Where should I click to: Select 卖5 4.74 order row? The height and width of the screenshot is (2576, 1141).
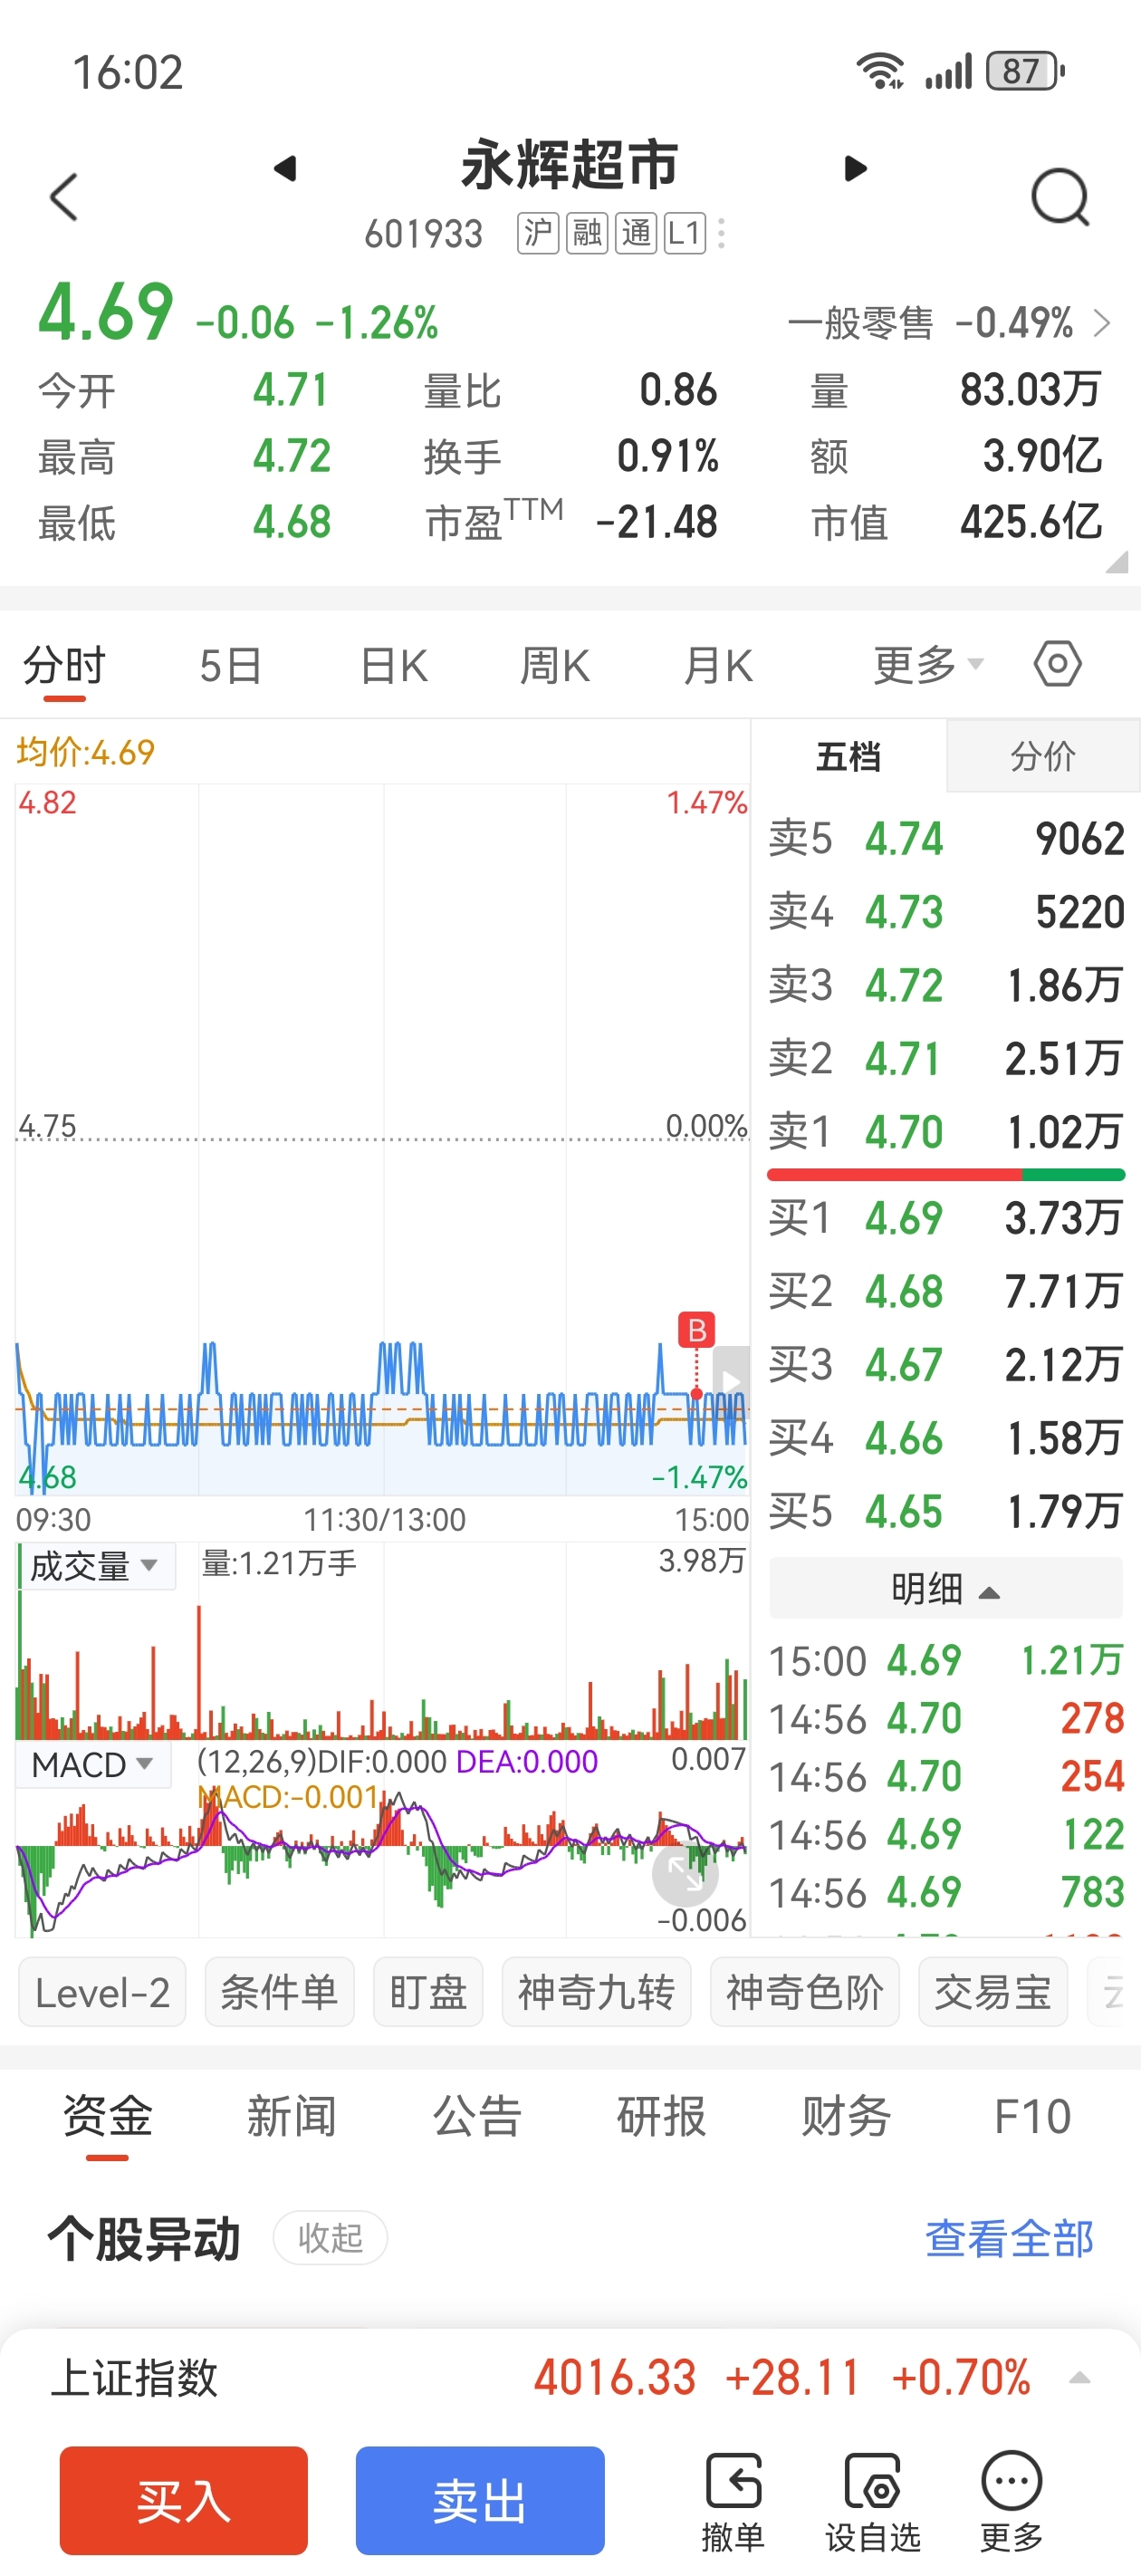[x=945, y=838]
